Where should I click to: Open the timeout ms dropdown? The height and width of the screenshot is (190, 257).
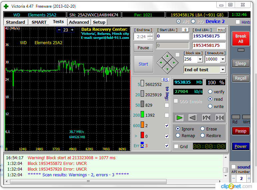(223, 59)
